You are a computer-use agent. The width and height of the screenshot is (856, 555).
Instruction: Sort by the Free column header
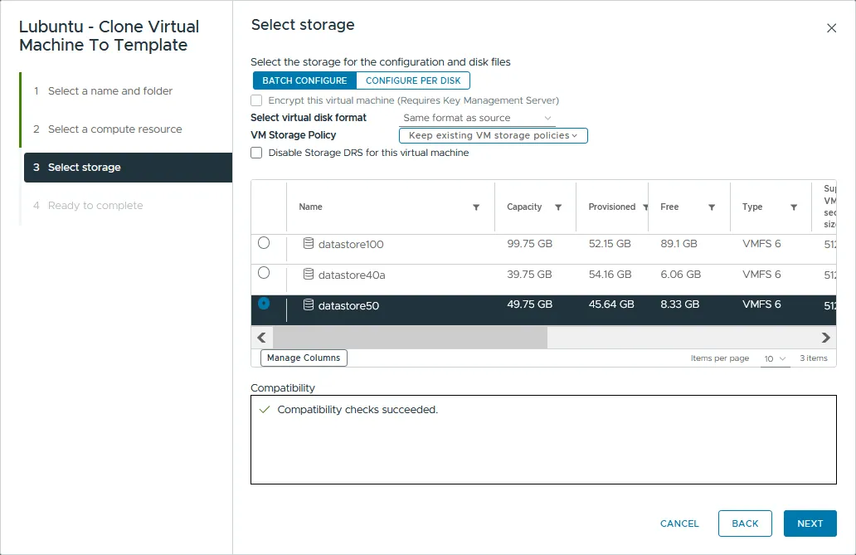tap(669, 207)
